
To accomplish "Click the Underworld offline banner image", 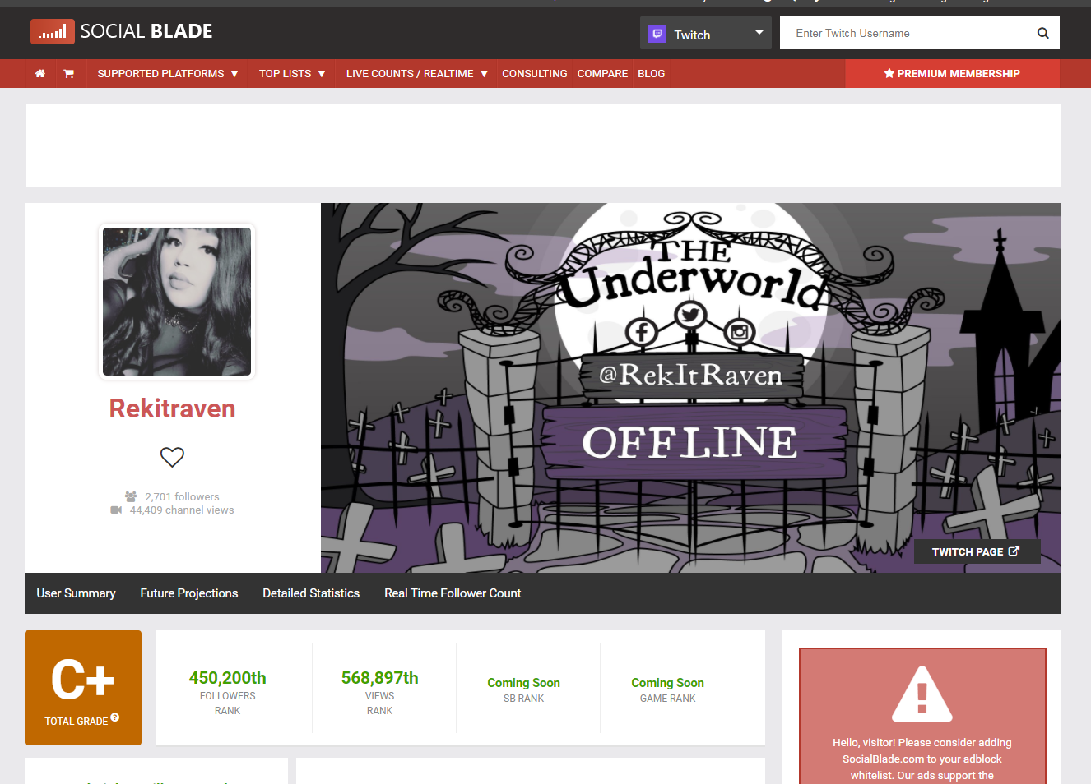I will coord(691,388).
